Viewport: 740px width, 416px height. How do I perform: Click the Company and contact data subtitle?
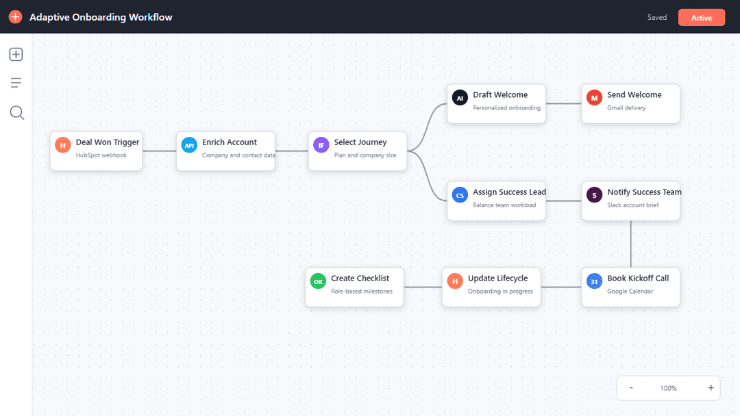(x=238, y=155)
